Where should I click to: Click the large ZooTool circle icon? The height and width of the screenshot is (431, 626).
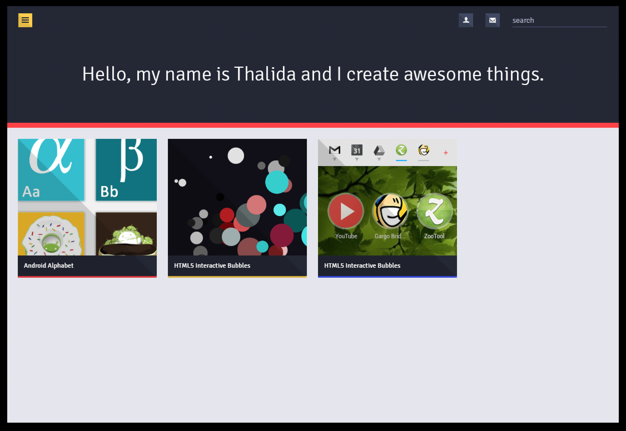pyautogui.click(x=434, y=211)
